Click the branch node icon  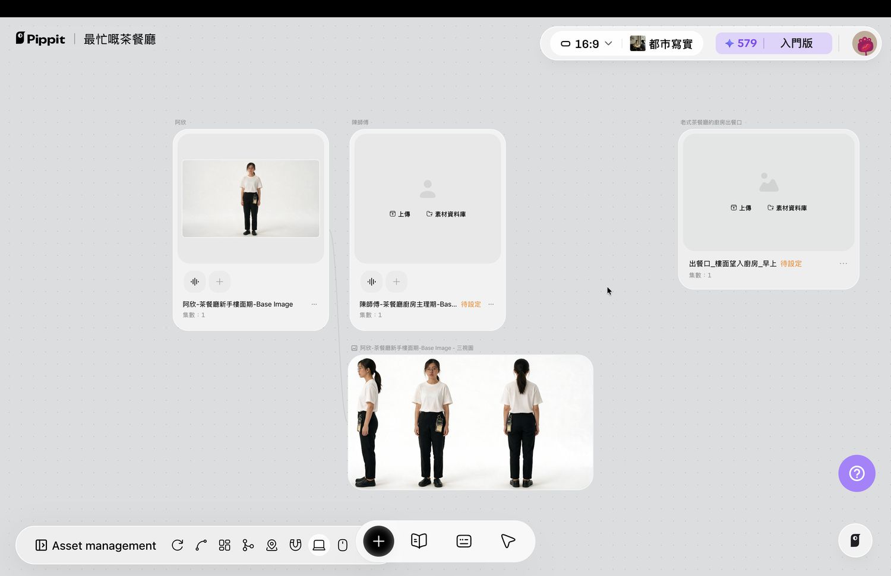click(248, 545)
